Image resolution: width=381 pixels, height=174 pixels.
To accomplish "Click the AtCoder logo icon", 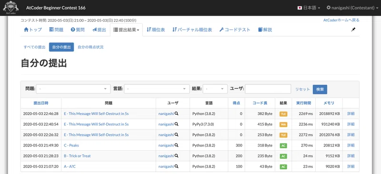I will click(11, 8).
